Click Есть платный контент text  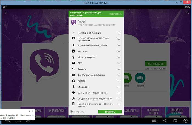pyautogui.click(x=156, y=69)
